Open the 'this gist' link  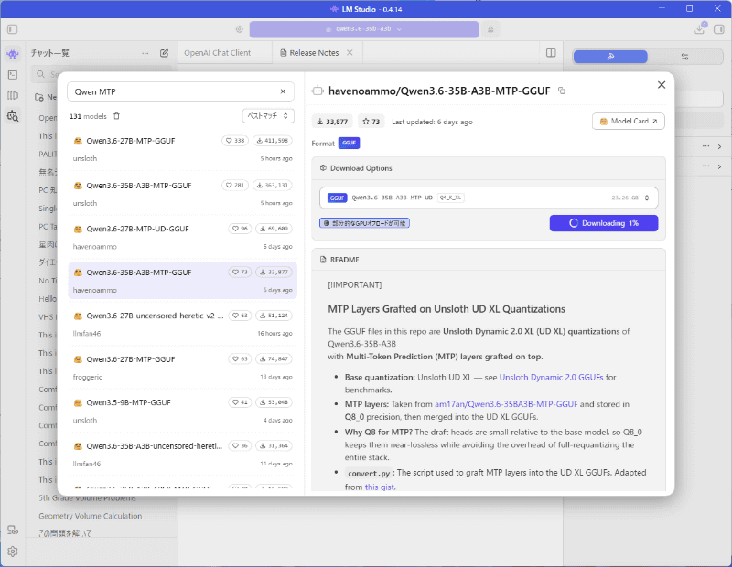380,487
